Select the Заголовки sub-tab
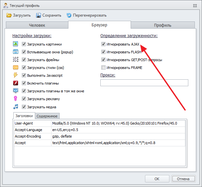This screenshot has width=202, height=187. [24, 116]
